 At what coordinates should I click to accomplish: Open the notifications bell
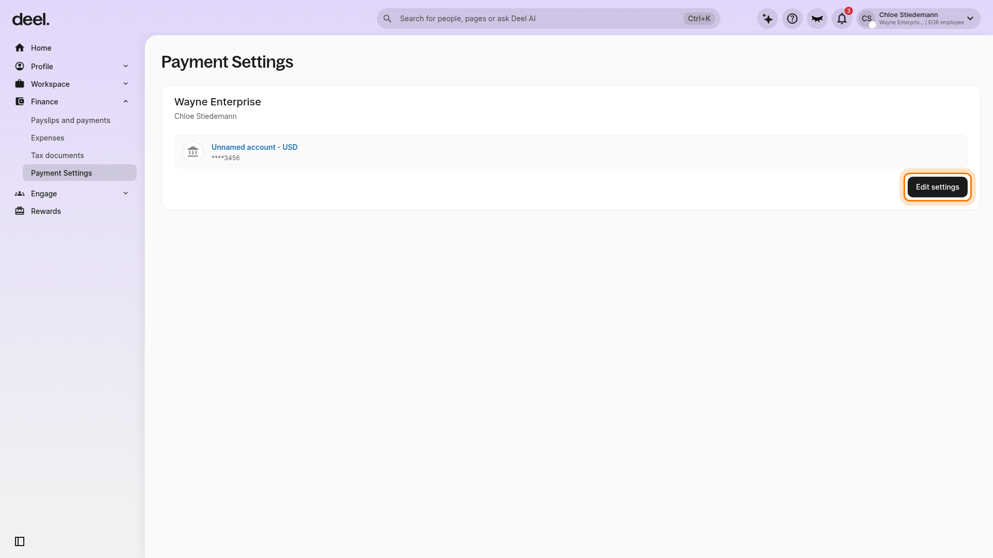coord(842,19)
